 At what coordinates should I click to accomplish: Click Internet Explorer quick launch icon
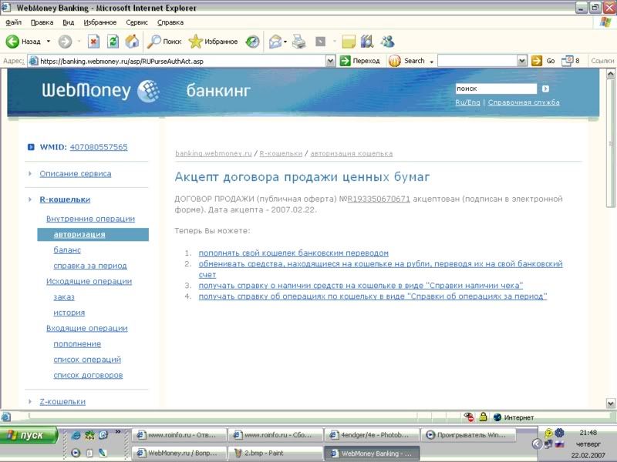[76, 435]
